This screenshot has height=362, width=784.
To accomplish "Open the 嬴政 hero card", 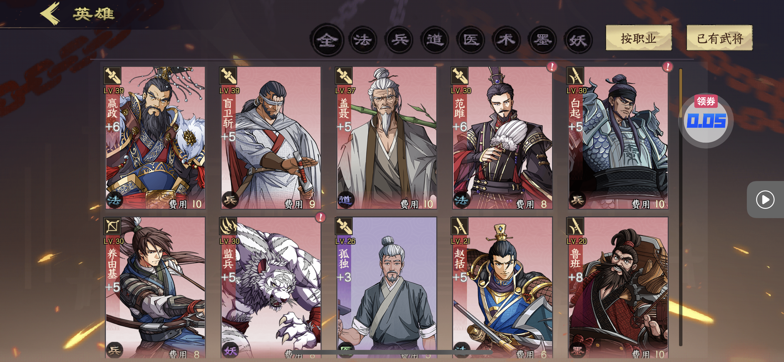I will [x=155, y=138].
